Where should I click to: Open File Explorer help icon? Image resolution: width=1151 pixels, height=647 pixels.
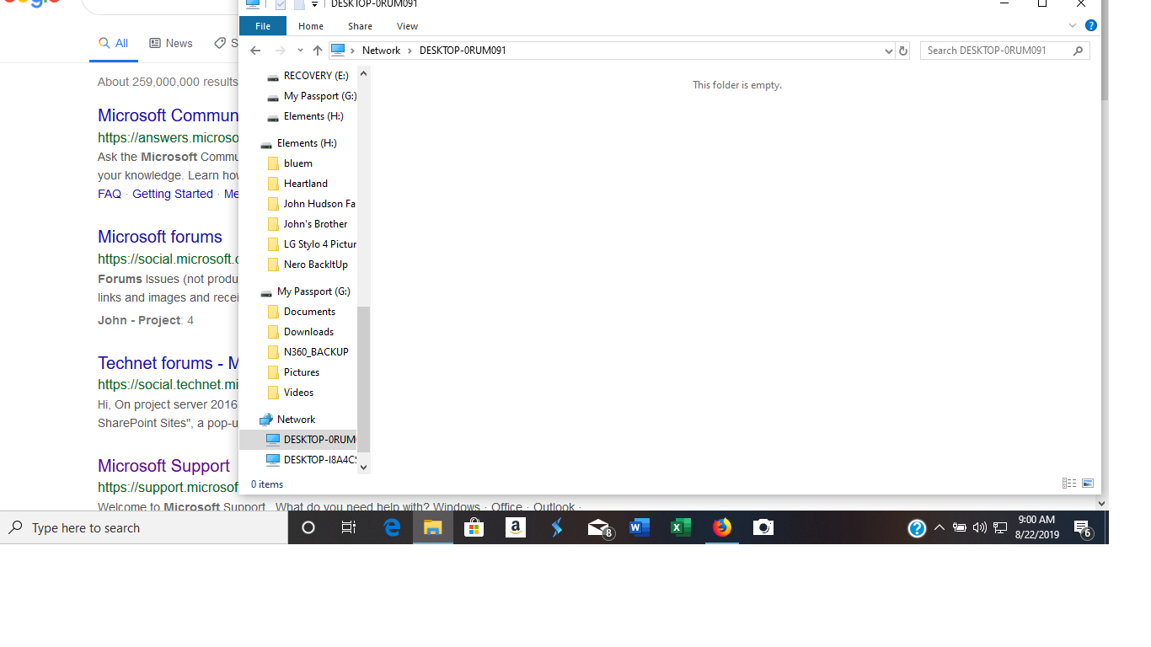point(1090,26)
